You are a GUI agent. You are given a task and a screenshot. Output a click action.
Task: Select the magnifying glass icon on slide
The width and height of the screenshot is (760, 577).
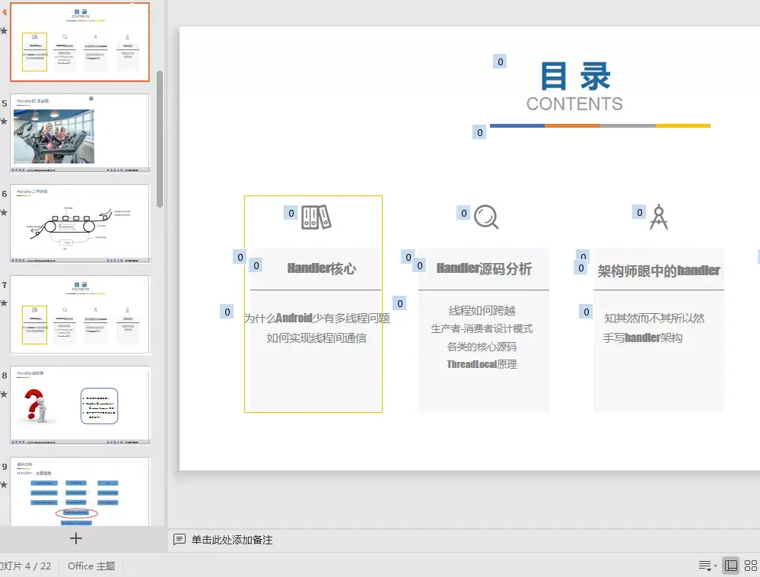pyautogui.click(x=486, y=217)
